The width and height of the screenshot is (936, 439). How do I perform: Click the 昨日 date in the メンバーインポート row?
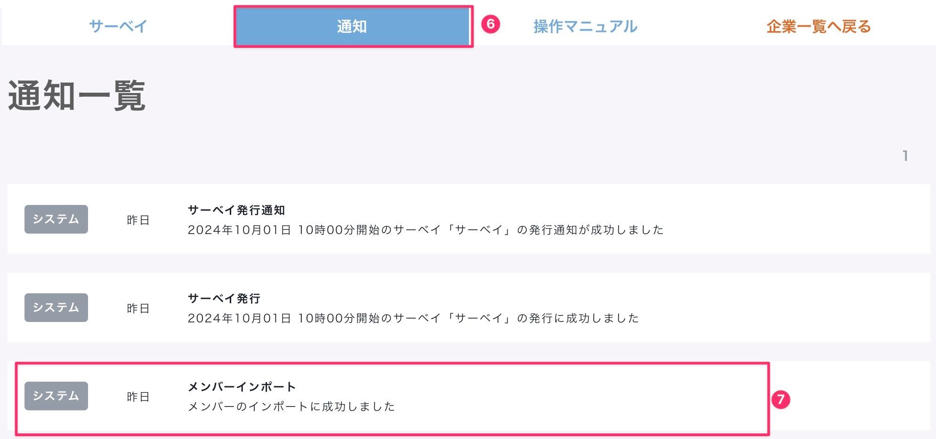point(138,397)
